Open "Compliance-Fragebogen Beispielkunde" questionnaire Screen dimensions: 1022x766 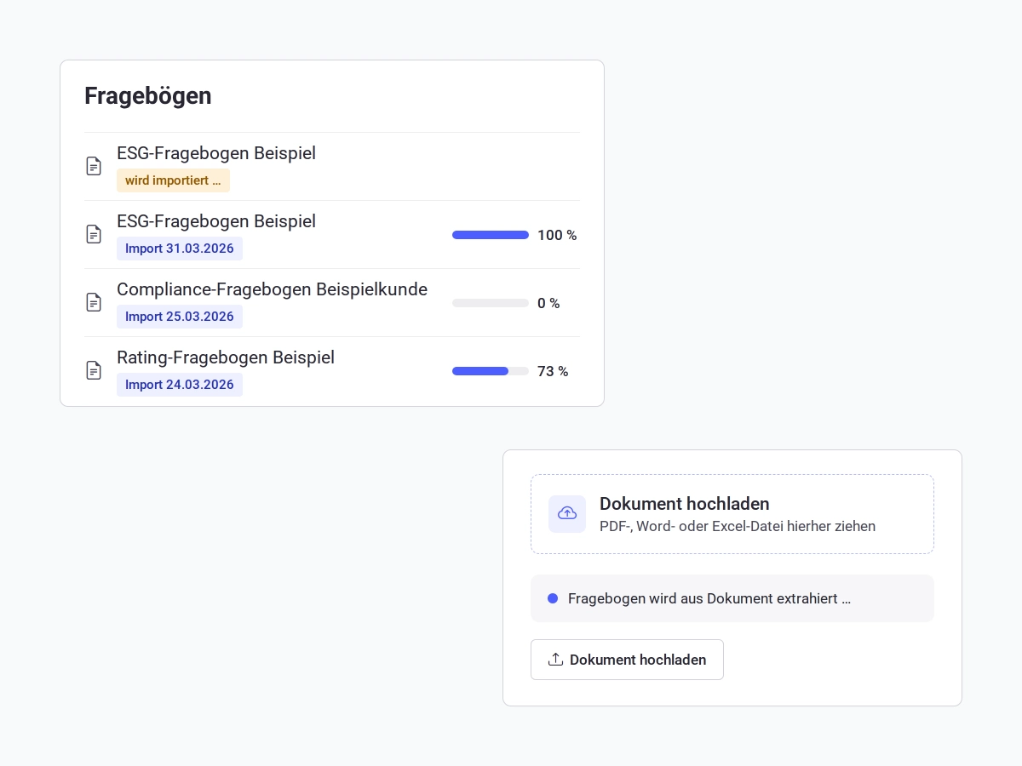272,289
